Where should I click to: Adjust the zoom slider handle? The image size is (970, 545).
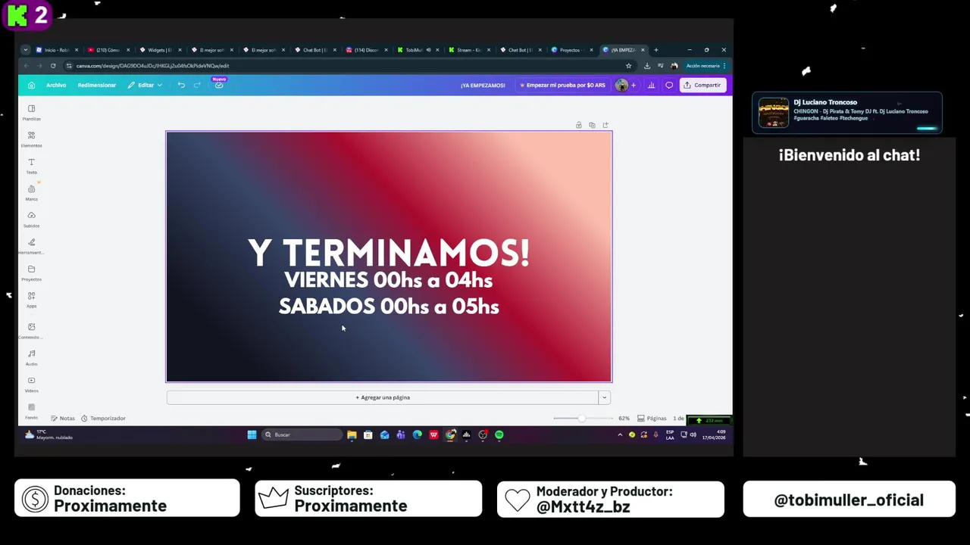pos(582,418)
